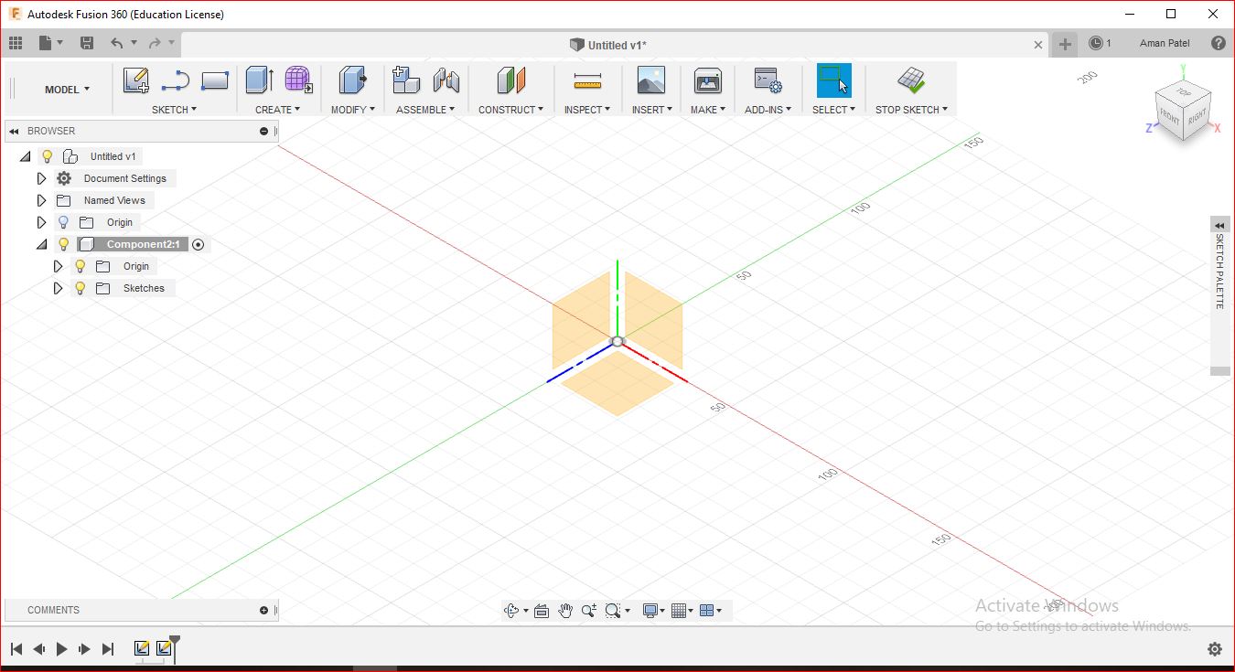Viewport: 1235px width, 672px height.
Task: Select the Pan hand tool
Action: [565, 611]
